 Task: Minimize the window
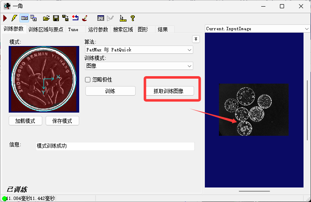pos(263,6)
